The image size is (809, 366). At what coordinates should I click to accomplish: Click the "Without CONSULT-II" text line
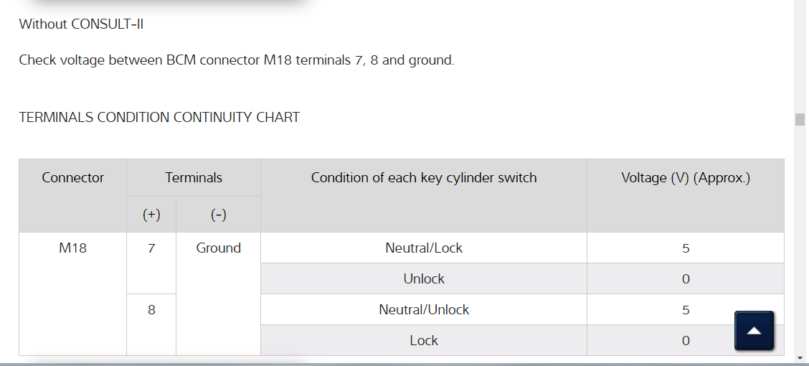(x=81, y=24)
